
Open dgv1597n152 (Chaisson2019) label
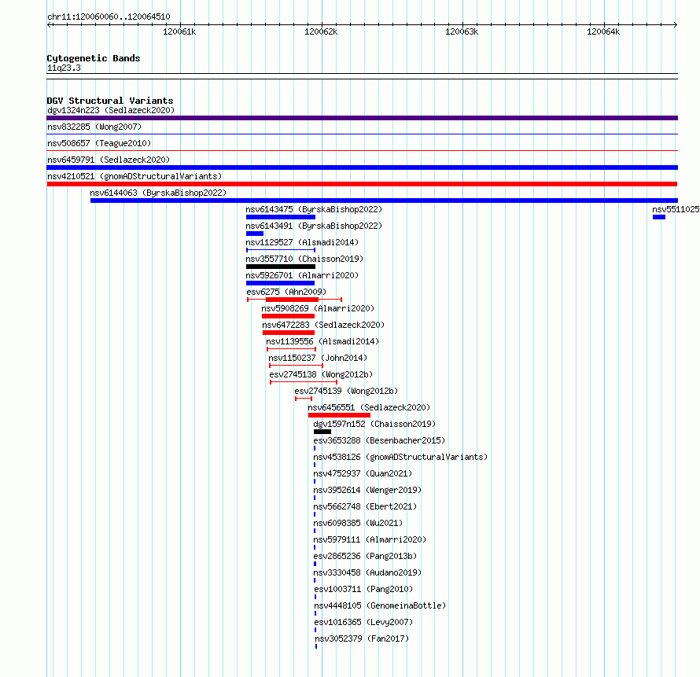pos(374,424)
